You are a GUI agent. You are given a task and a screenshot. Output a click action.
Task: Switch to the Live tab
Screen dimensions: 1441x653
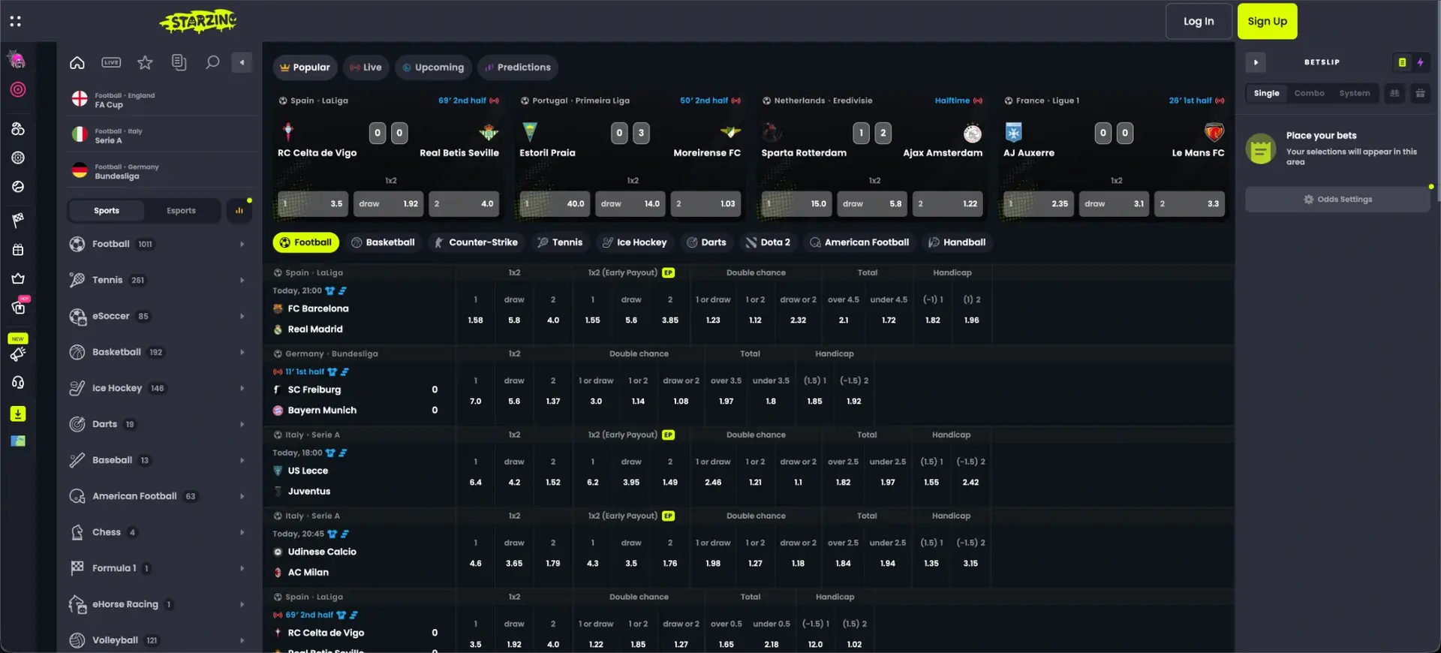point(366,68)
